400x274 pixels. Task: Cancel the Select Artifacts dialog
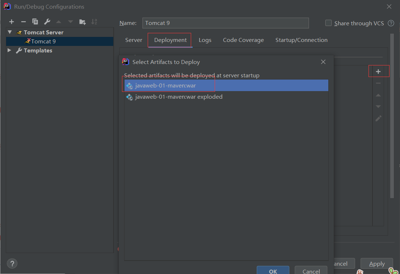click(x=311, y=271)
